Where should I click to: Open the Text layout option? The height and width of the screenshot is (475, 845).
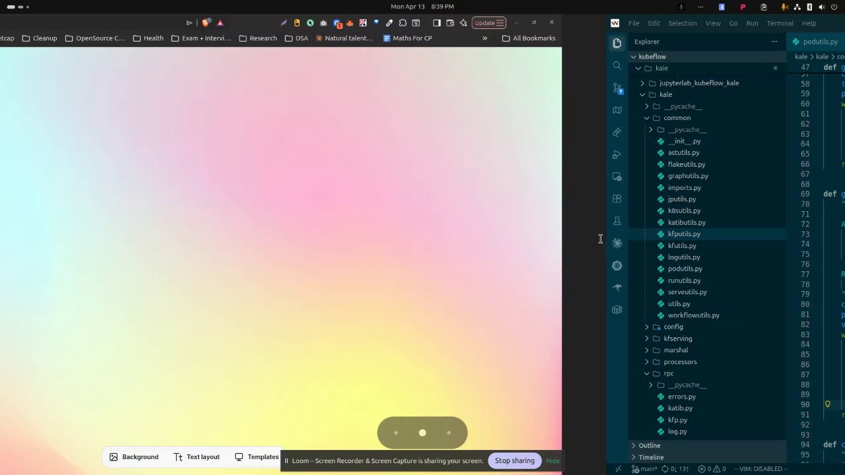coord(197,457)
